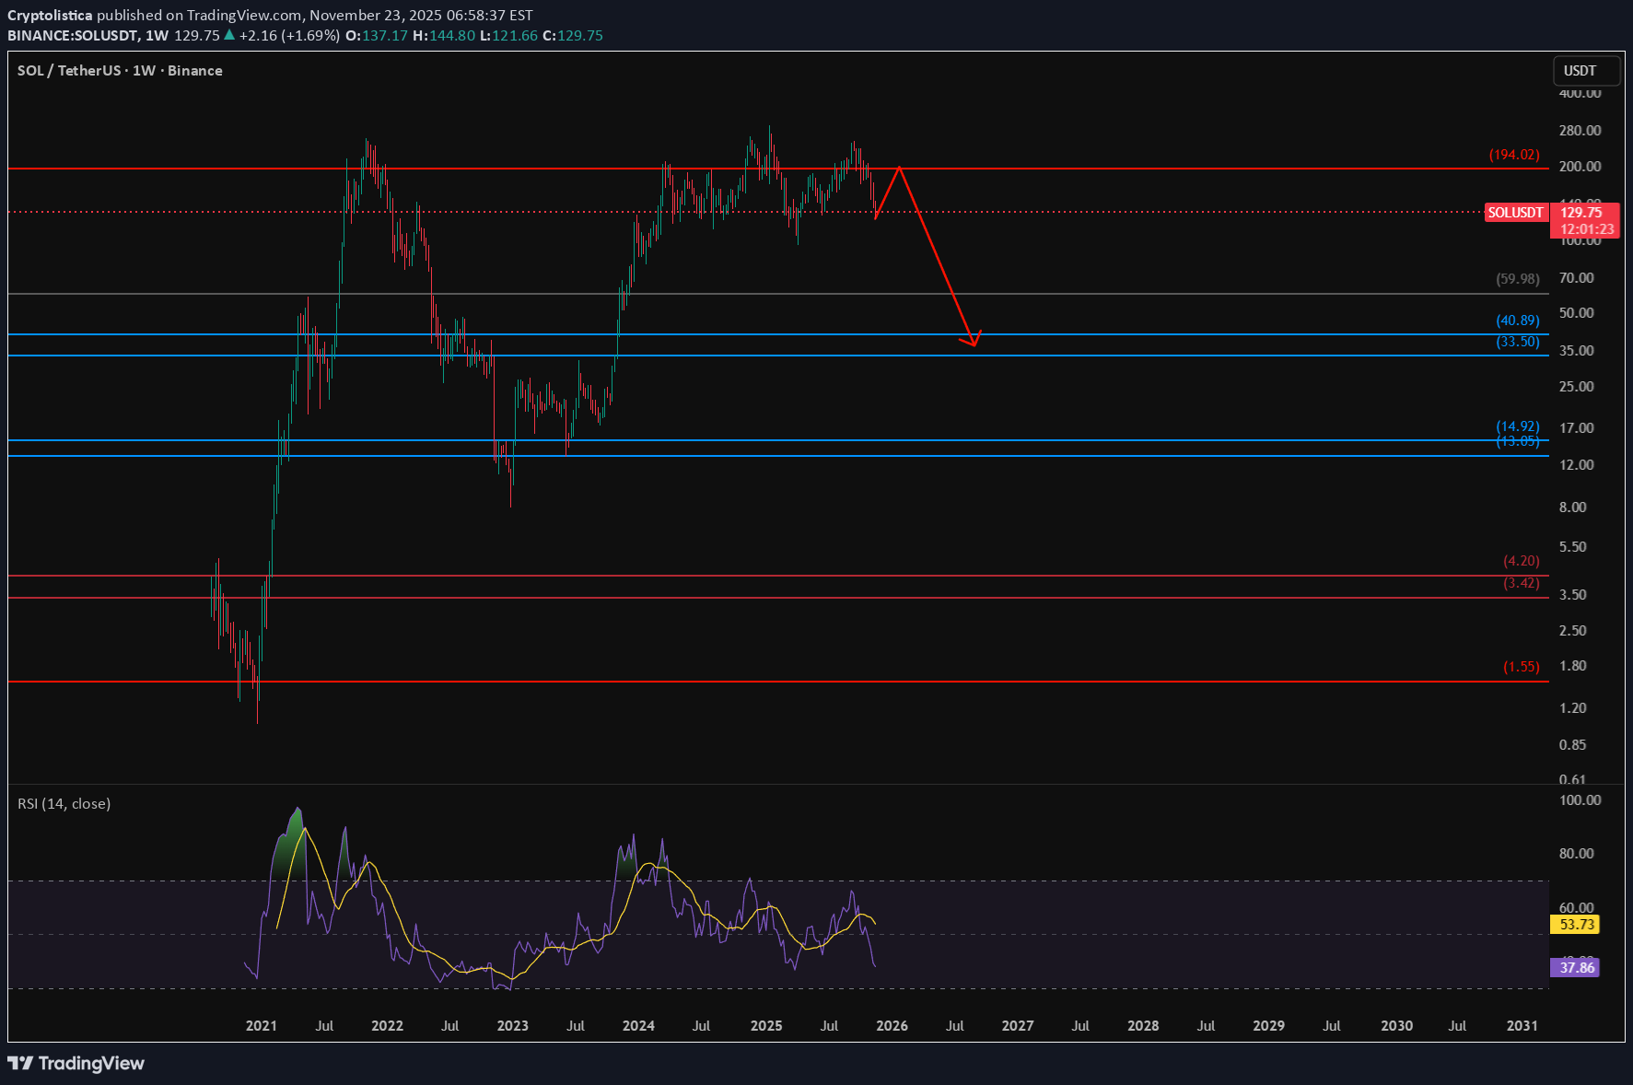Select the (1.55) red level label
Viewport: 1633px width, 1085px height.
pyautogui.click(x=1521, y=667)
